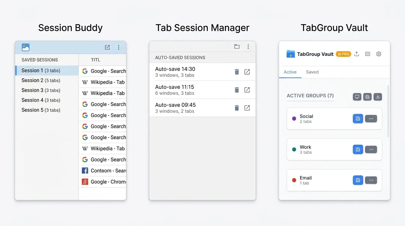Screen dimensions: 405x226
Task: Save the Email tab group
Action: pos(358,180)
